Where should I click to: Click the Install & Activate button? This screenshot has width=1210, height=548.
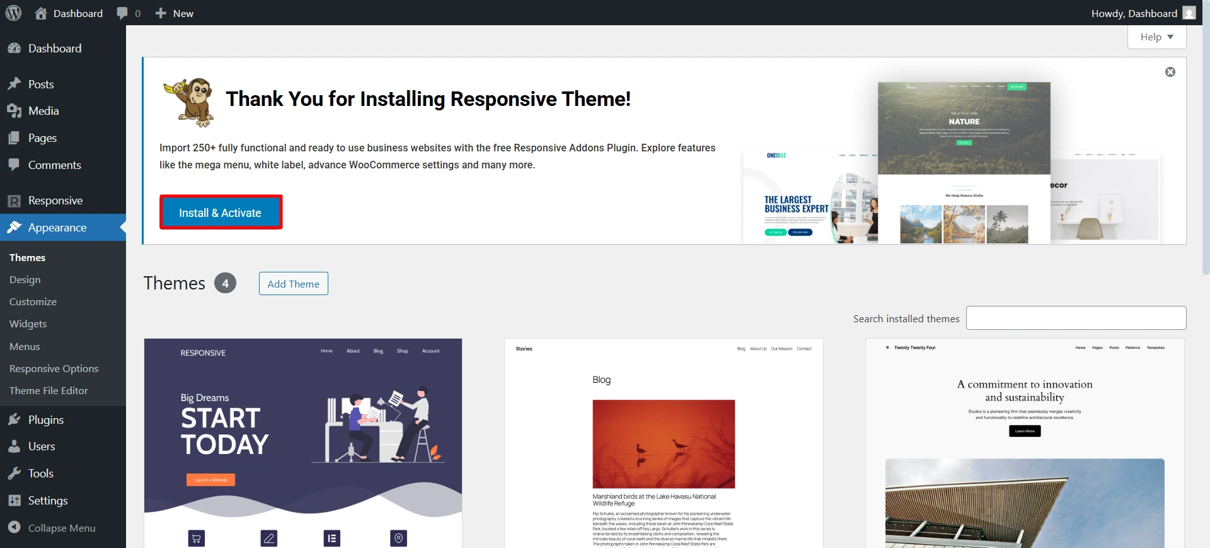[x=221, y=213]
